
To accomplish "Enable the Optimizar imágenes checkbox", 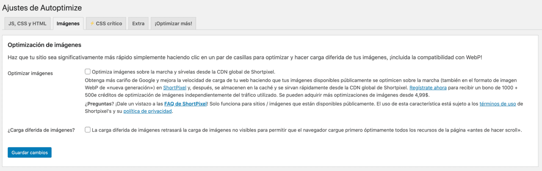I will point(88,72).
